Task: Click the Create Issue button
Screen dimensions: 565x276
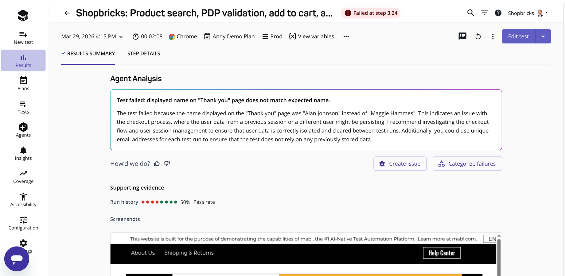Action: [x=400, y=163]
